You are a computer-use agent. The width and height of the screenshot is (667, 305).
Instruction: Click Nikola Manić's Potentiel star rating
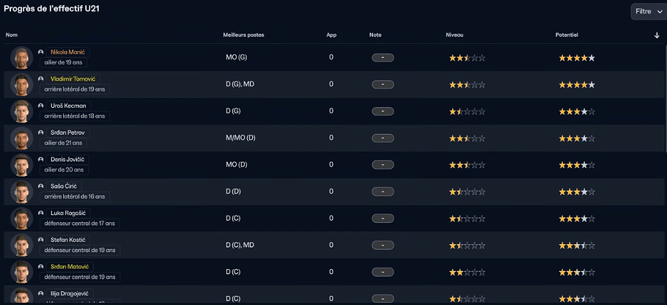(x=577, y=58)
